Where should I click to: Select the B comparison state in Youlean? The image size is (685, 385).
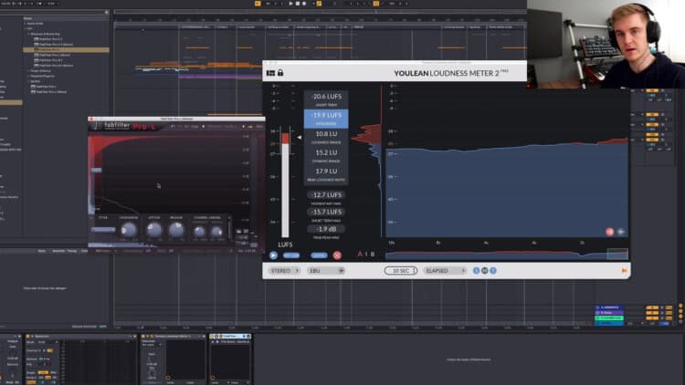pos(373,254)
